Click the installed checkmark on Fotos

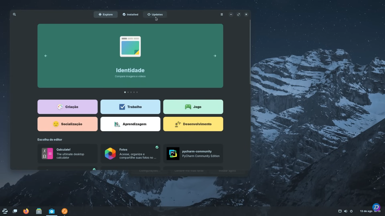tap(157, 147)
